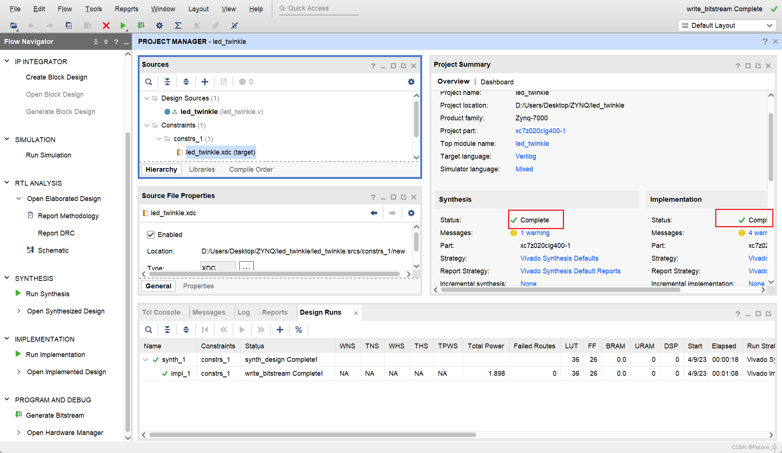Click the red X cancel toolbar icon
Image resolution: width=782 pixels, height=453 pixels.
coord(106,25)
